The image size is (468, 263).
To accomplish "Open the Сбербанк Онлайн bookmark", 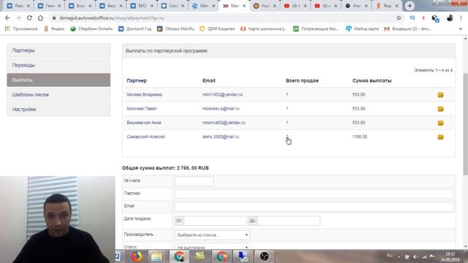I will (x=91, y=28).
